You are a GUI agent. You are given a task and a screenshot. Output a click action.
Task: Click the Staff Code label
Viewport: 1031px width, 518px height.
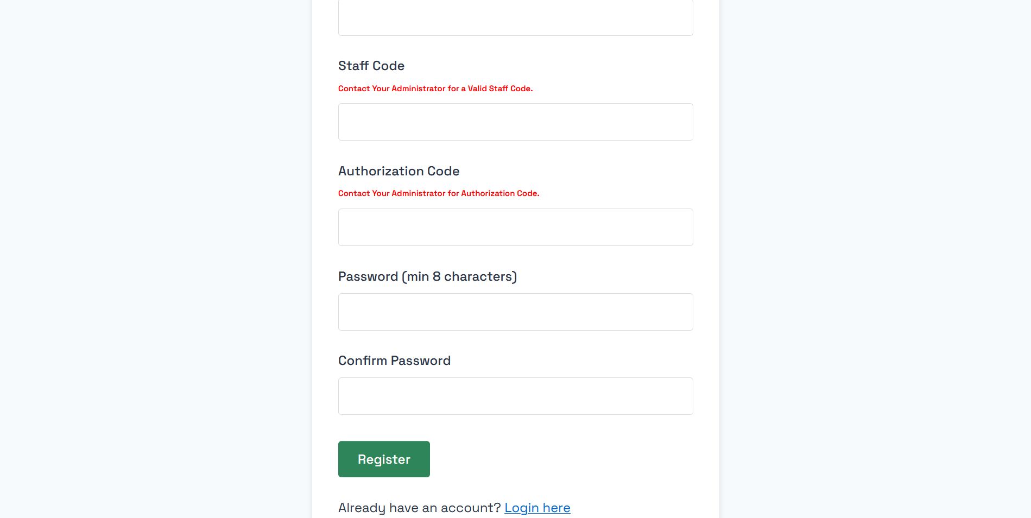click(x=371, y=66)
